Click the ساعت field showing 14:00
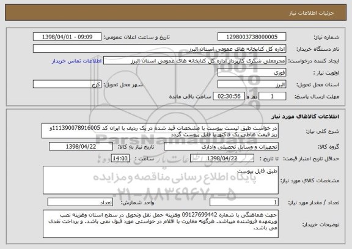The width and height of the screenshot is (352, 249). pyautogui.click(x=120, y=158)
